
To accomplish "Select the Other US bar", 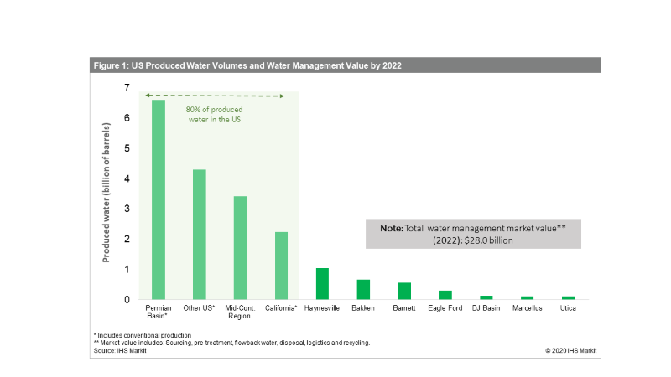I will click(x=199, y=235).
